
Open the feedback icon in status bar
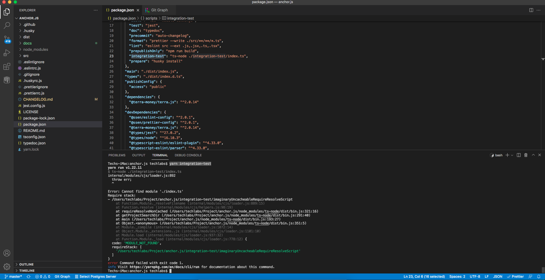(530, 277)
